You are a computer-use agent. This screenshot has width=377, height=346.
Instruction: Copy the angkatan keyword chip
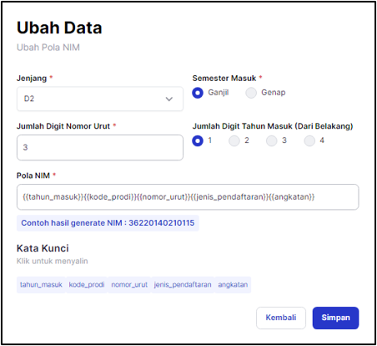click(x=233, y=285)
